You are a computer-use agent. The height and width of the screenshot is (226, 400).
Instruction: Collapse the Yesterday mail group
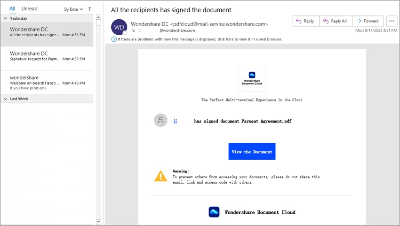[5, 18]
